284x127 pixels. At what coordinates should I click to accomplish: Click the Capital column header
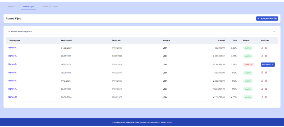click(221, 40)
